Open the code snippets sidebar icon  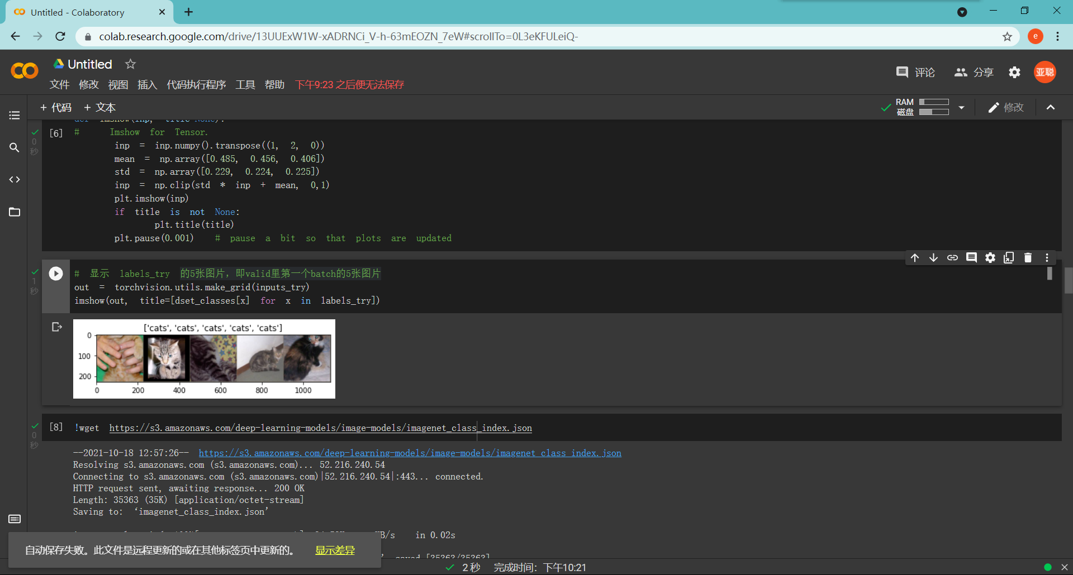pyautogui.click(x=15, y=179)
